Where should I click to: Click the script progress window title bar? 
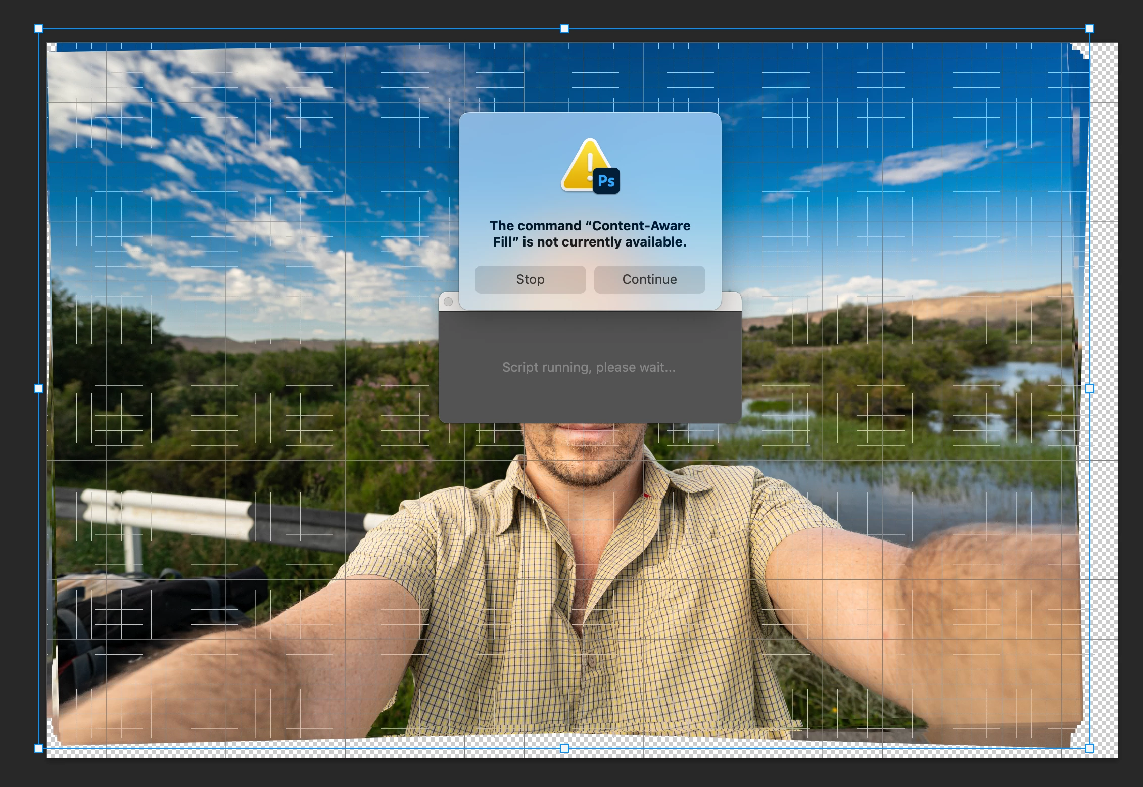point(730,302)
